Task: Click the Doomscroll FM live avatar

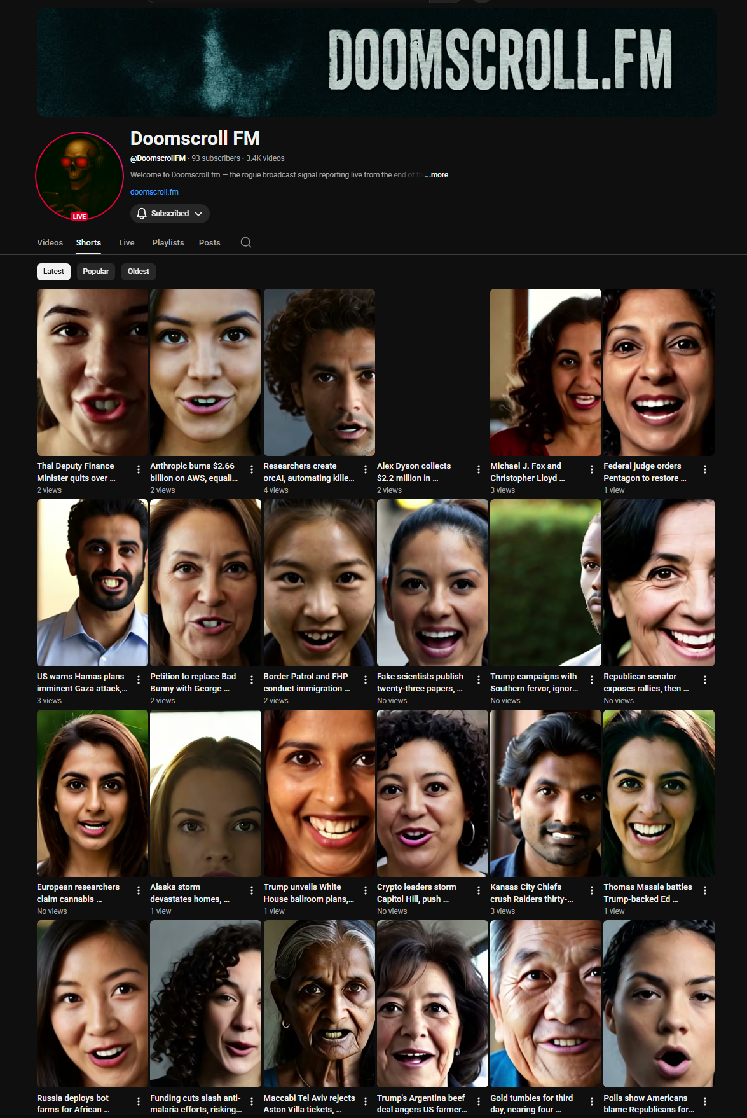Action: [x=79, y=176]
